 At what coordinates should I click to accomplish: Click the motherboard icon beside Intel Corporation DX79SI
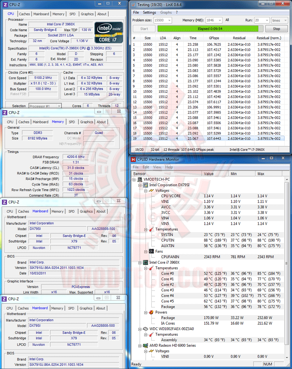(x=146, y=185)
